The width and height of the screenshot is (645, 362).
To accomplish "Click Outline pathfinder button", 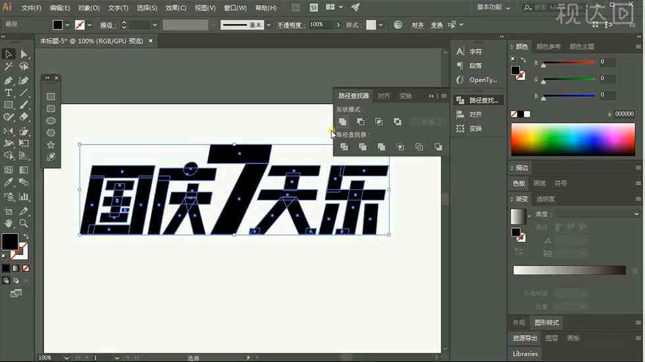I will [419, 147].
